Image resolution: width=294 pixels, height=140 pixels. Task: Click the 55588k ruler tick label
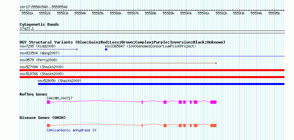[151, 13]
